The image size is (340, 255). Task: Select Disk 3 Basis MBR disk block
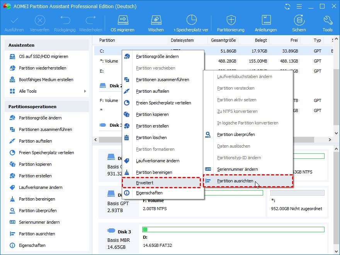click(119, 239)
